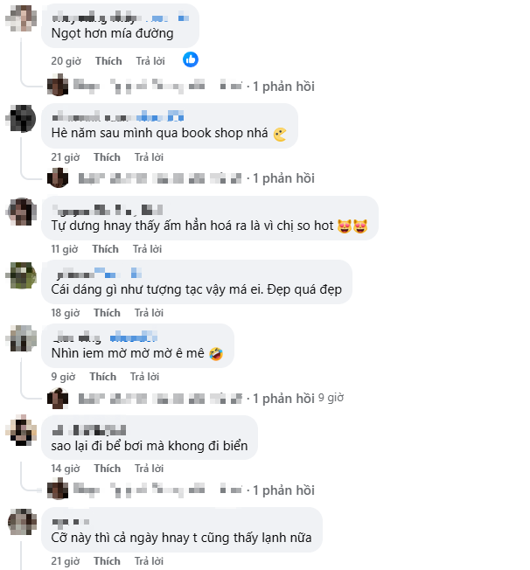
Task: Click avatar beside 'sao lại đi bể bơi' comment
Action: click(x=21, y=431)
